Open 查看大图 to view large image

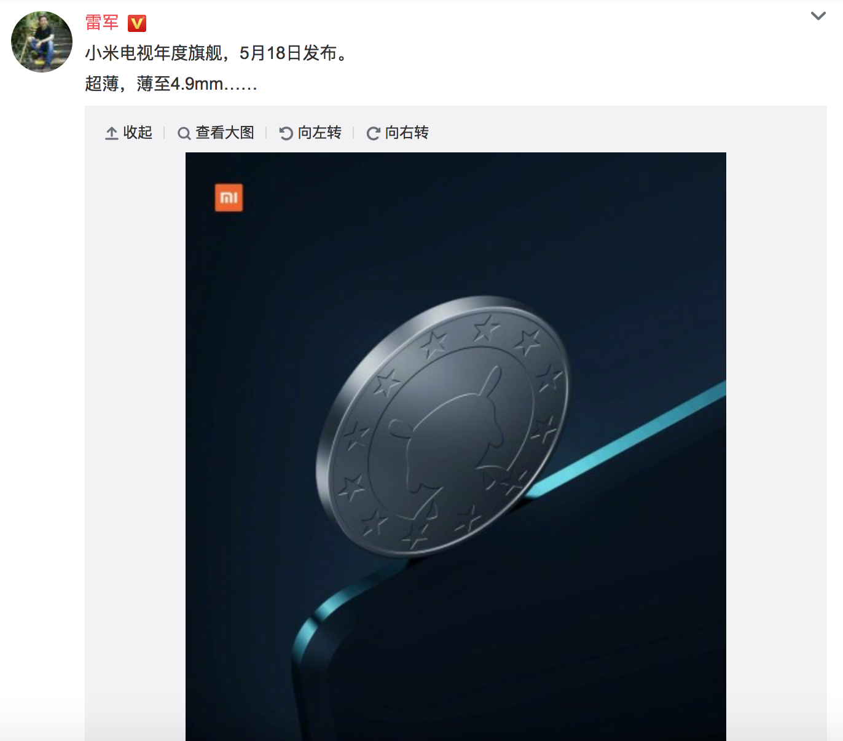(x=216, y=133)
